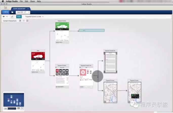Select the map screen with dark popup

tap(135, 91)
